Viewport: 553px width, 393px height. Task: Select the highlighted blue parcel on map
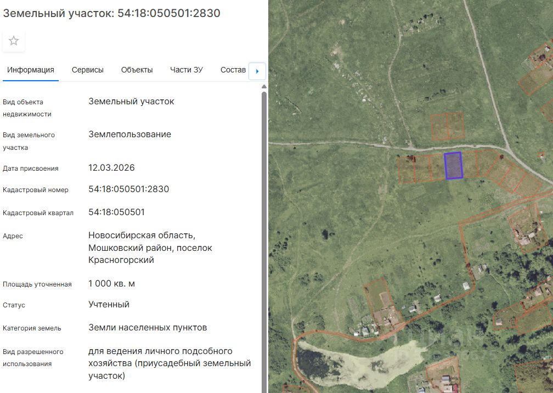(x=453, y=166)
